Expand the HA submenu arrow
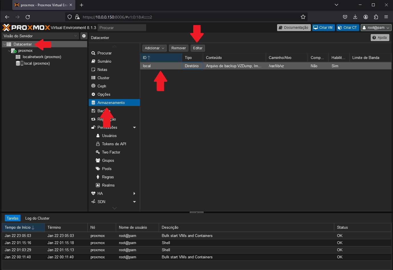This screenshot has height=270, width=393. pyautogui.click(x=134, y=193)
